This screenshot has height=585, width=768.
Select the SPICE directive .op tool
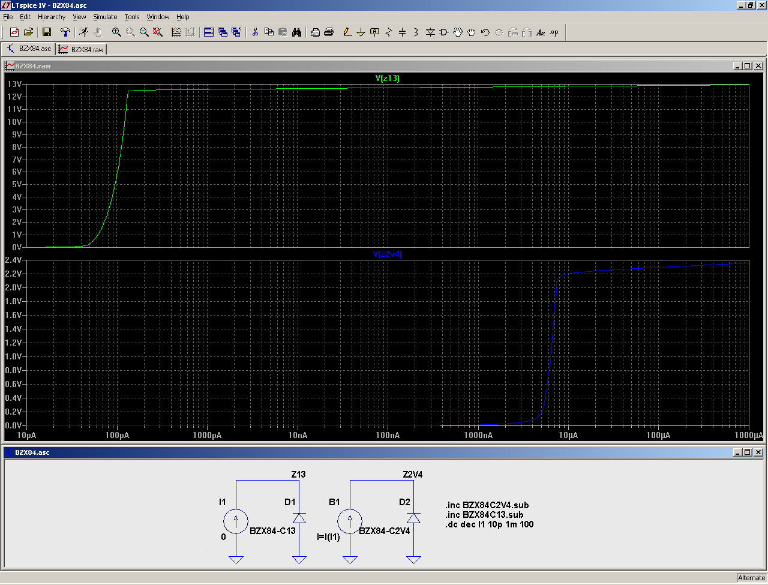(554, 32)
